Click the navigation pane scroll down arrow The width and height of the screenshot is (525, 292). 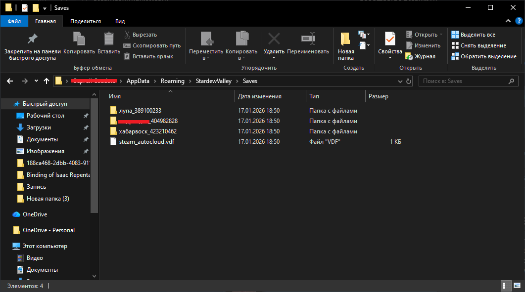(x=94, y=276)
